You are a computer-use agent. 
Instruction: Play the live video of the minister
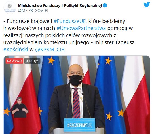77,95
